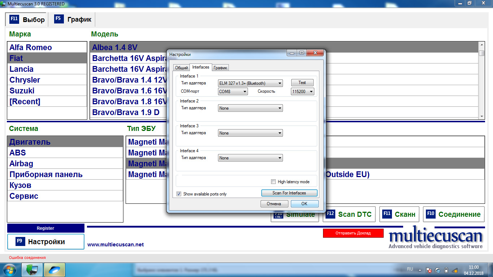Select Сервис in the Система list
The image size is (493, 277).
(x=65, y=196)
